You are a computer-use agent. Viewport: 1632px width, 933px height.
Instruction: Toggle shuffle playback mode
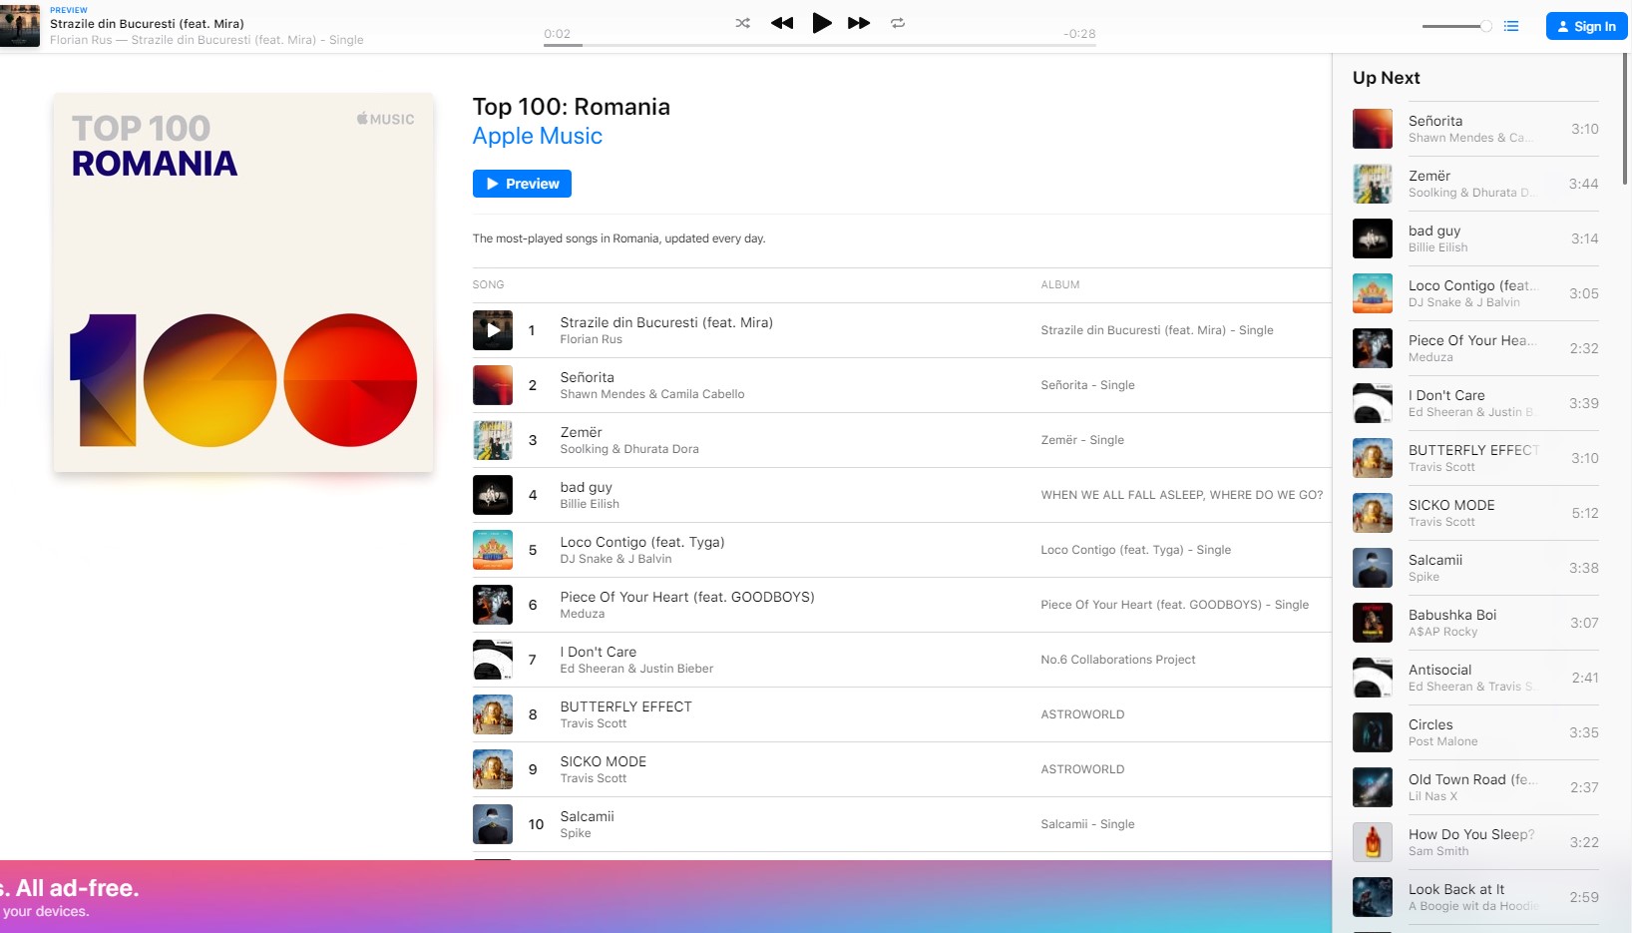[x=742, y=23]
